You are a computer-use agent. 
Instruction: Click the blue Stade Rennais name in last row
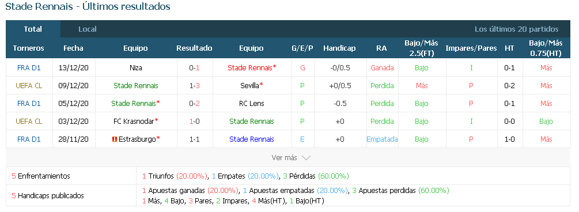[x=251, y=139]
